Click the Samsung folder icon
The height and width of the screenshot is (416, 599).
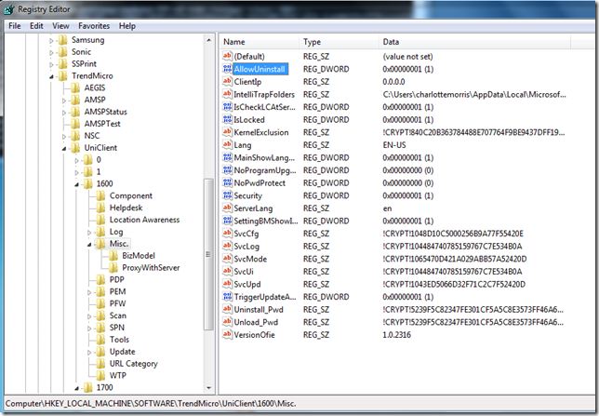[63, 40]
